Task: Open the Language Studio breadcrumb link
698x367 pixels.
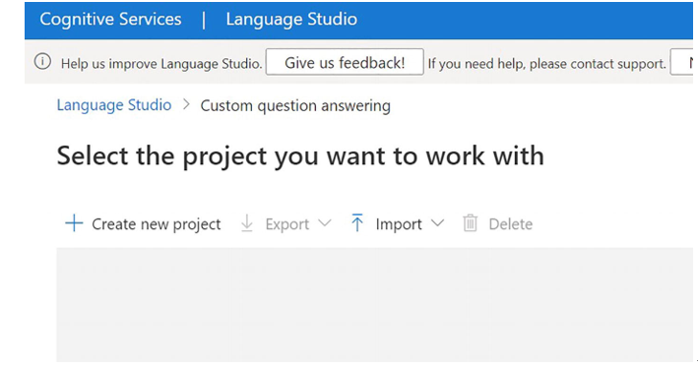Action: point(114,105)
